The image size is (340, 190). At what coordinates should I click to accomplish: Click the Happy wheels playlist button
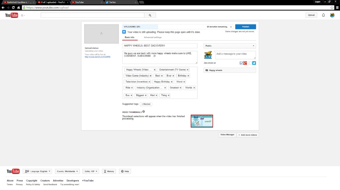(x=230, y=70)
